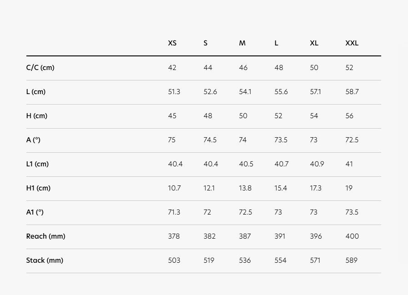Viewport: 408px width, 295px height.
Task: Click the H1 (cm) row label
Action: click(38, 188)
